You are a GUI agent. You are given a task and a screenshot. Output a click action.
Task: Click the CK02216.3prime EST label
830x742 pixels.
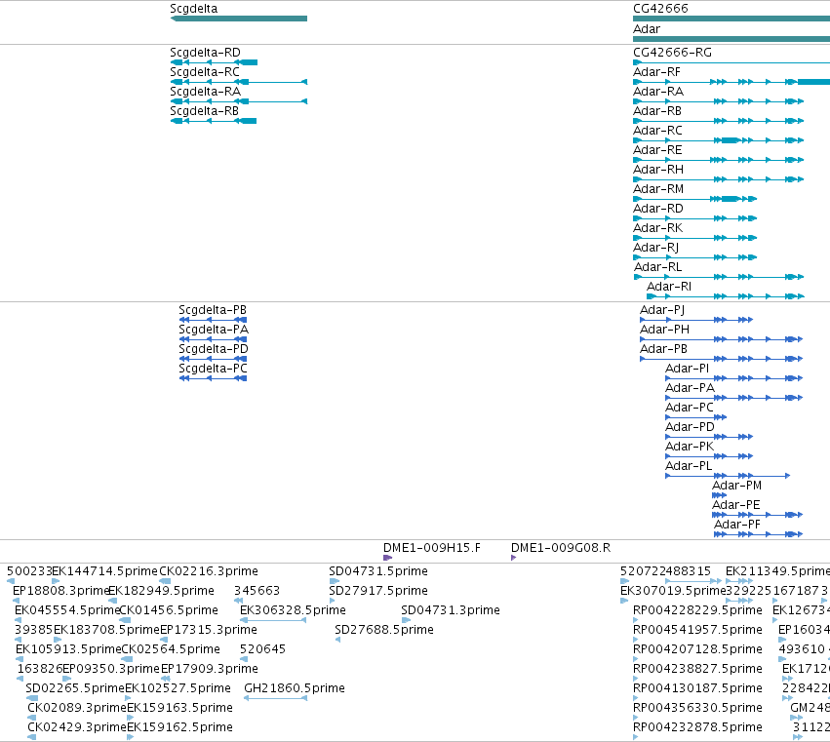(x=209, y=571)
